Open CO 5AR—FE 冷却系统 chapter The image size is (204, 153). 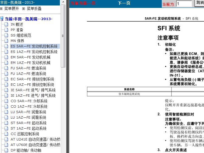(29, 101)
